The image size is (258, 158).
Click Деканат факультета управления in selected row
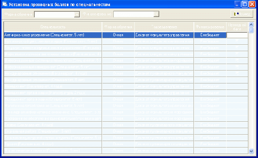click(164, 35)
